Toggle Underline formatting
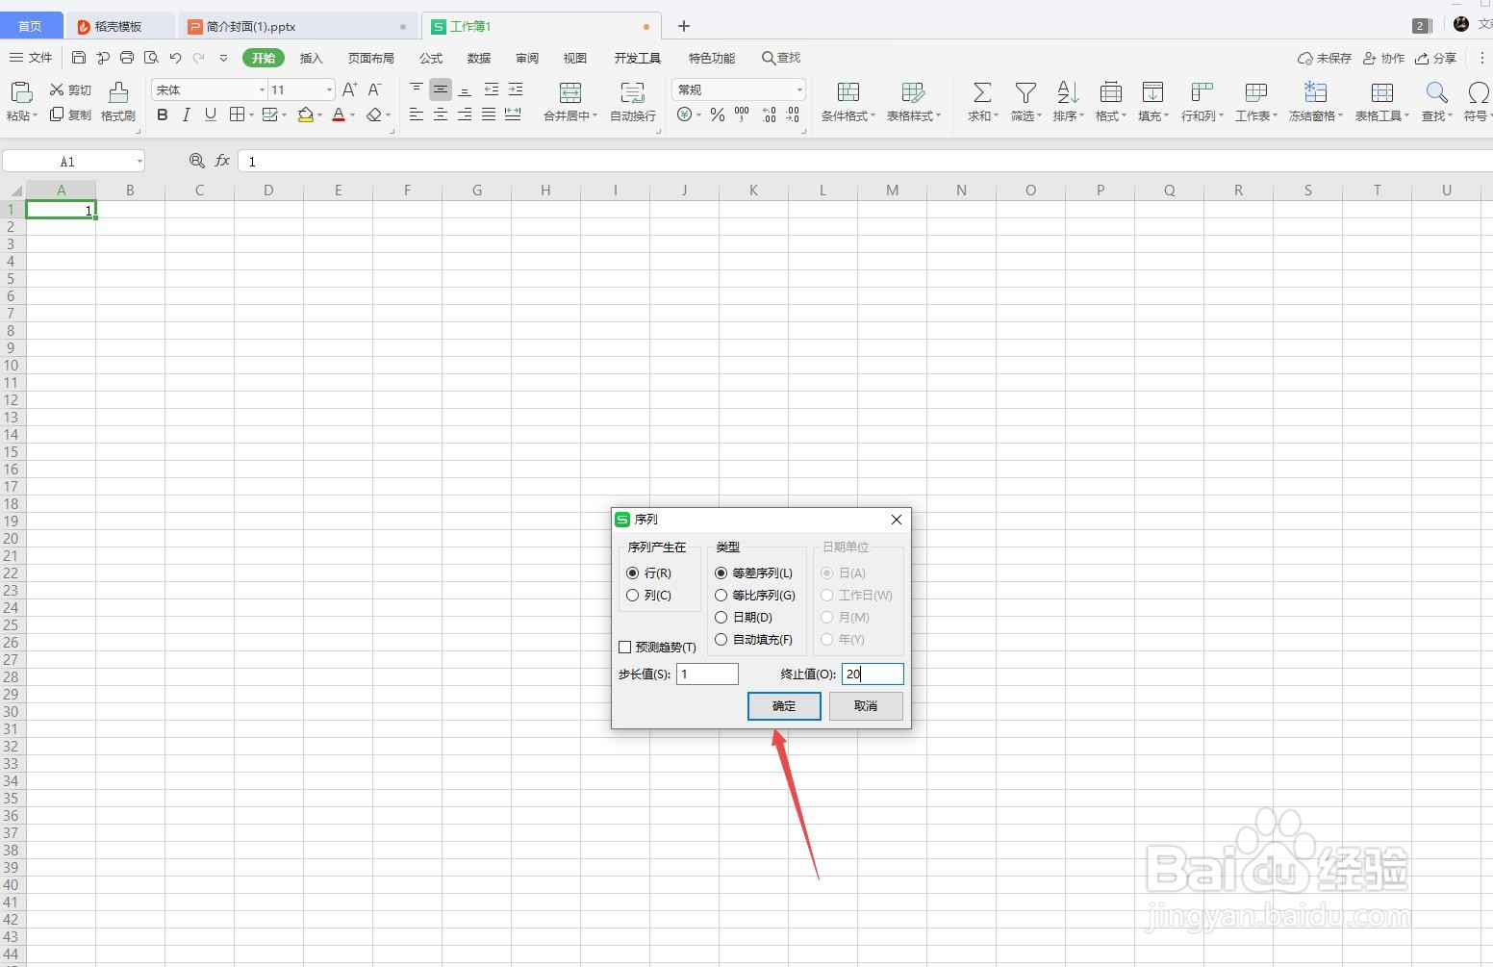This screenshot has width=1493, height=967. tap(210, 115)
